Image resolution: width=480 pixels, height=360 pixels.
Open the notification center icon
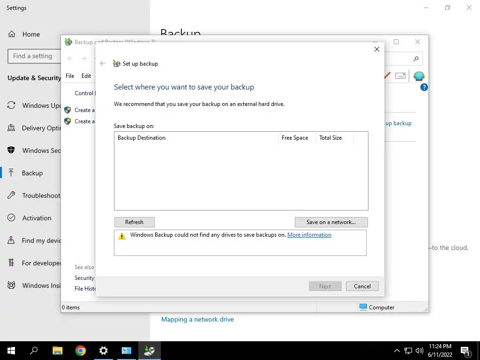pos(465,351)
